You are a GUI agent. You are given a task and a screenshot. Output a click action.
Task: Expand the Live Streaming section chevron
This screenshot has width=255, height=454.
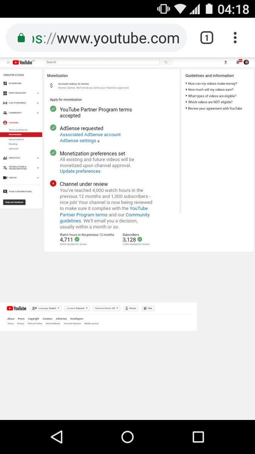pos(38,103)
